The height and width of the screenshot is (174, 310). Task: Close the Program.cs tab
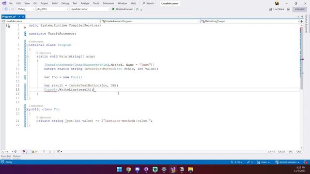tap(23, 17)
